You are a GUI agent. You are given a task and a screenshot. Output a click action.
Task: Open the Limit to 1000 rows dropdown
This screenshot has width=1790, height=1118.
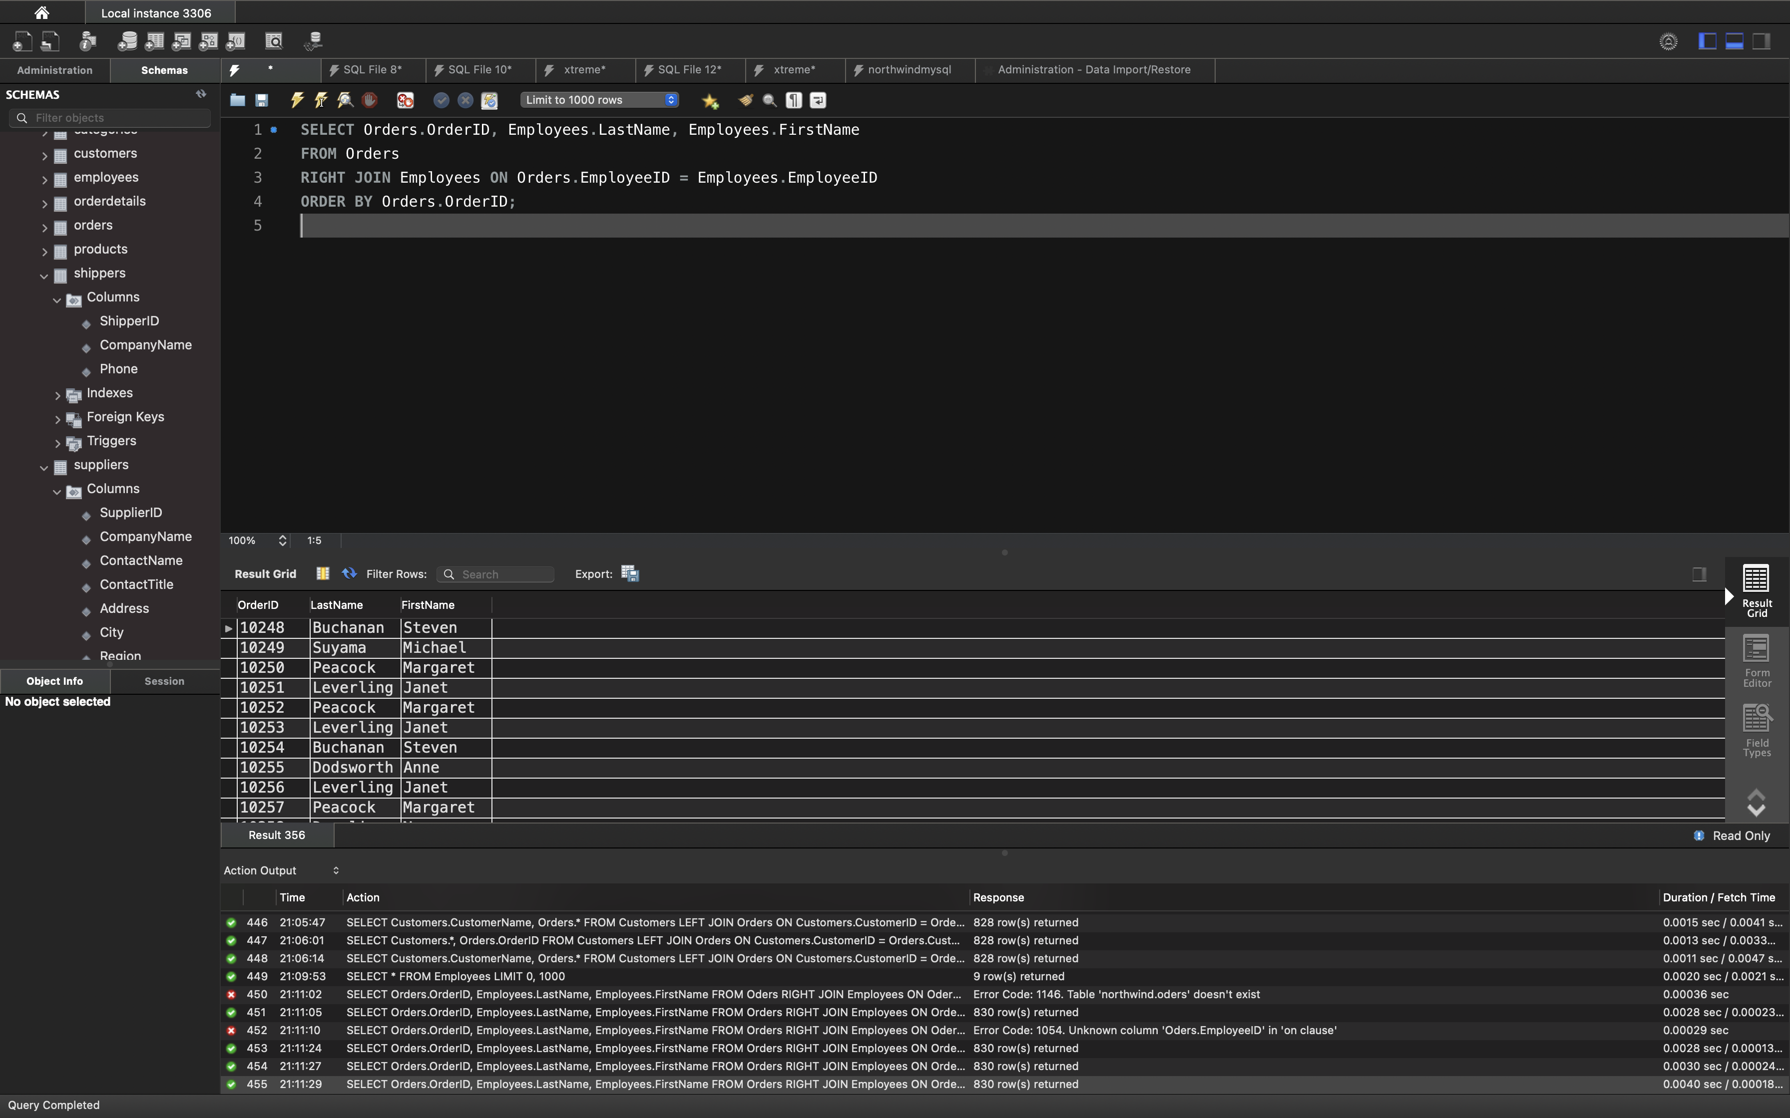[x=599, y=100]
